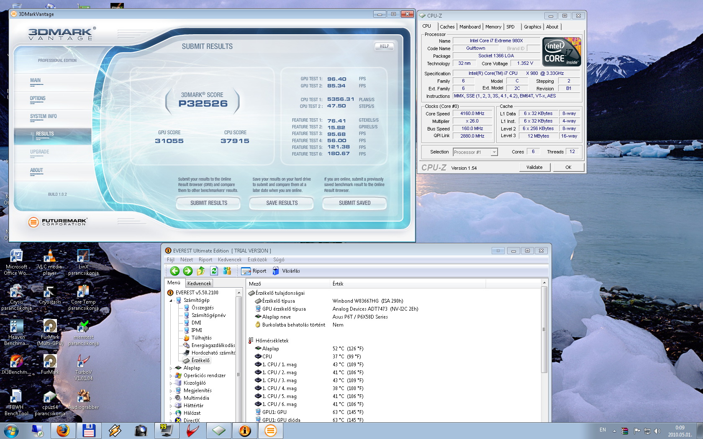This screenshot has height=439, width=703.
Task: Click the Refresh icon in EVEREST toolbar
Action: pyautogui.click(x=214, y=271)
